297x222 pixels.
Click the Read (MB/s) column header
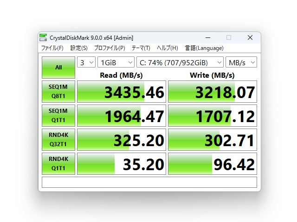121,75
